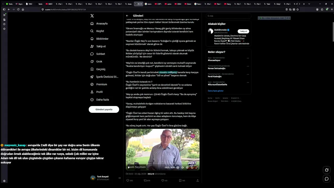Reload the page
The width and height of the screenshot is (334, 188).
point(18,9)
